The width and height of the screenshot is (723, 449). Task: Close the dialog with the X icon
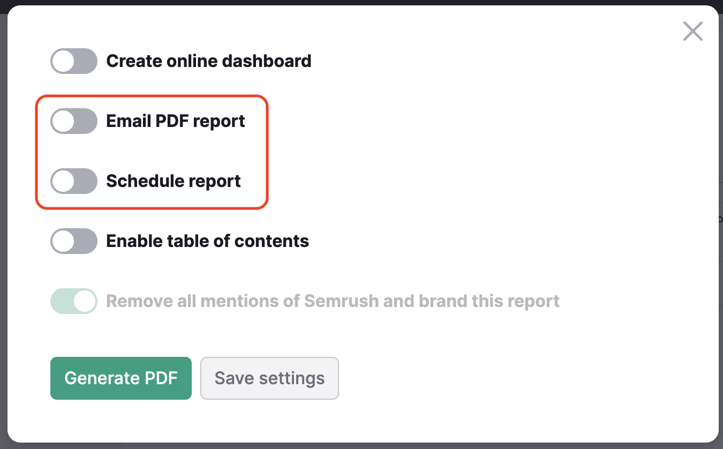coord(693,32)
